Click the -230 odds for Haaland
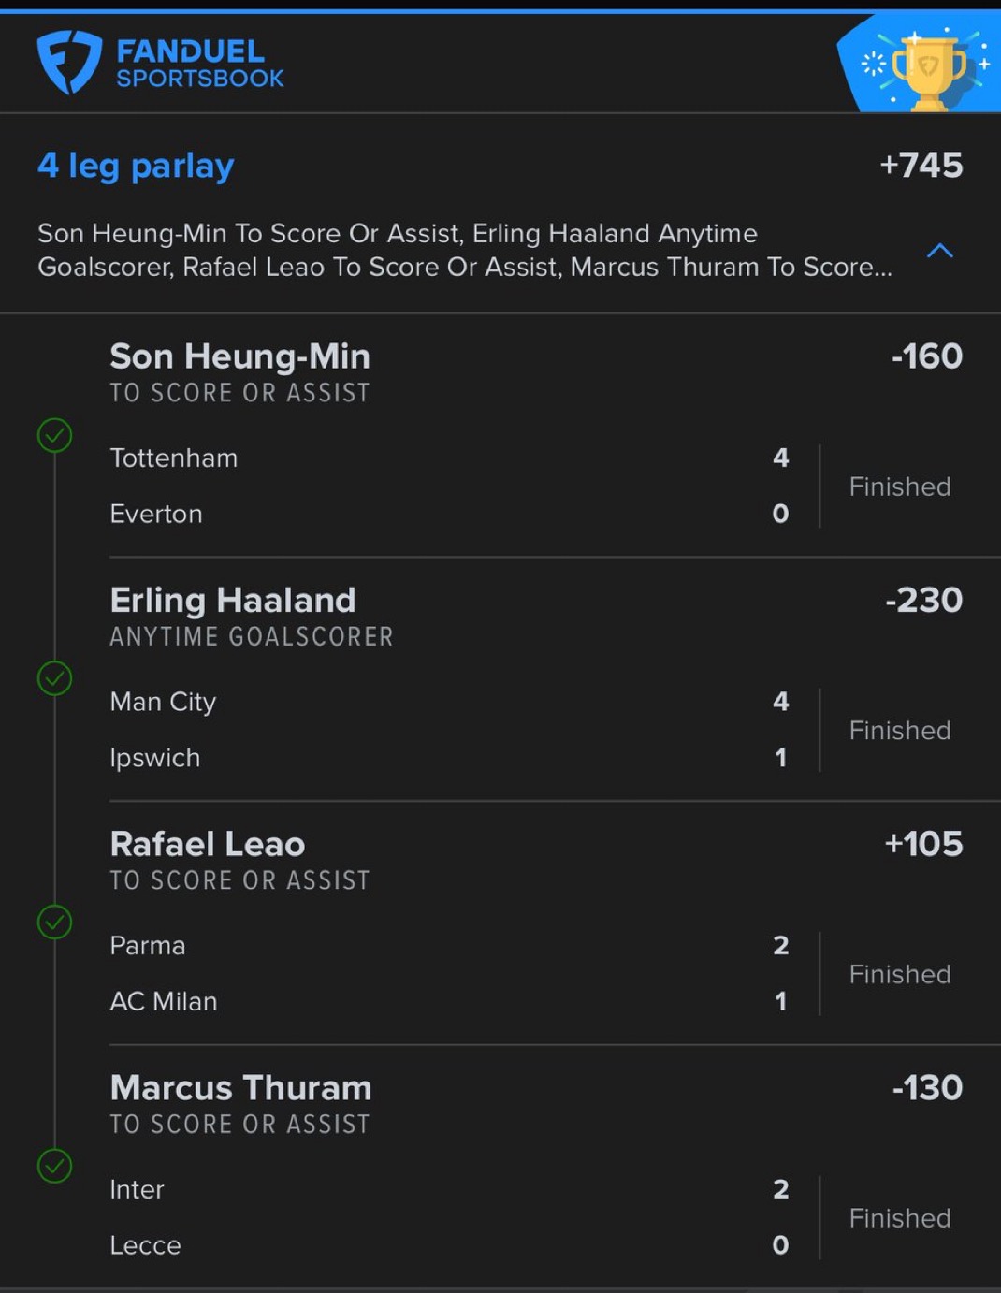The image size is (1001, 1293). tap(923, 600)
